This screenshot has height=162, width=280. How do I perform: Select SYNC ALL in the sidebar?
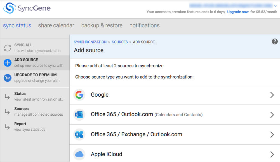click(x=35, y=48)
